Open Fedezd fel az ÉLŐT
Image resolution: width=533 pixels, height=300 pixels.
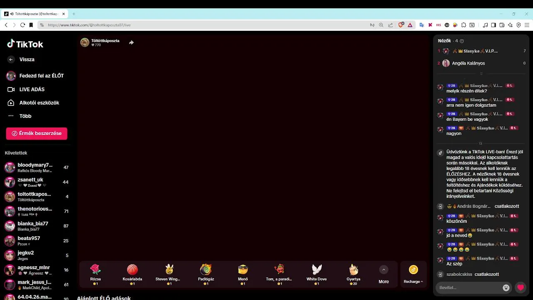click(35, 76)
